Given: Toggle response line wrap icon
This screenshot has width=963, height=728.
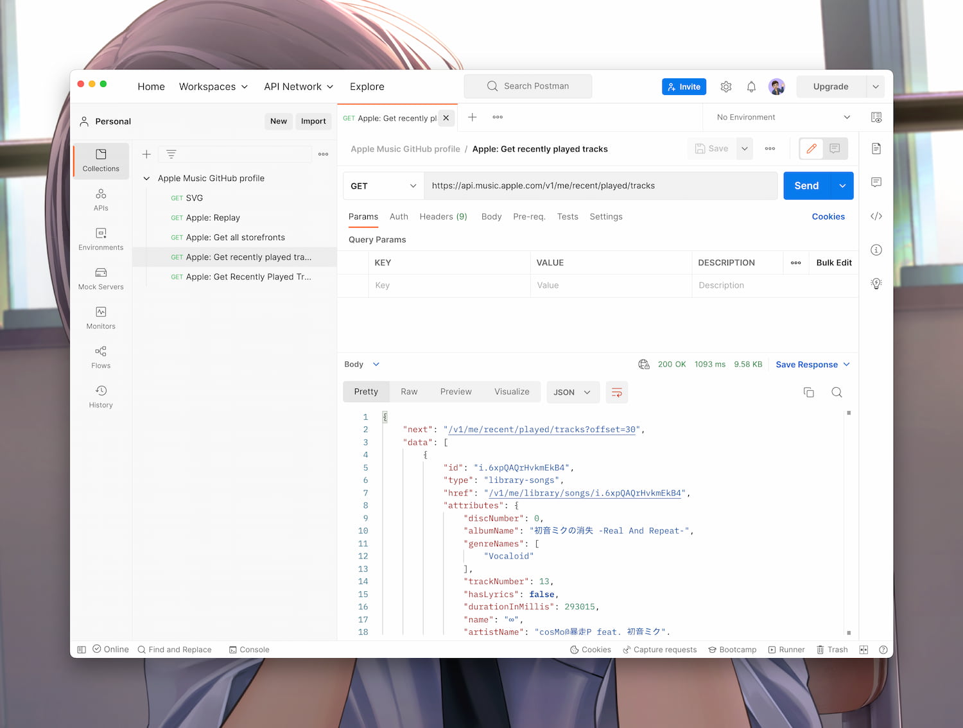Looking at the screenshot, I should point(617,392).
